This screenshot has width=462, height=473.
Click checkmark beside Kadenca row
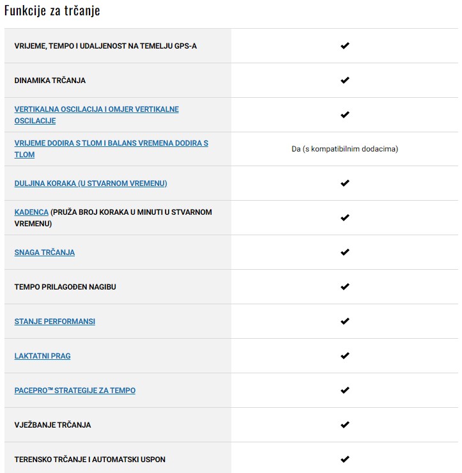tap(345, 218)
